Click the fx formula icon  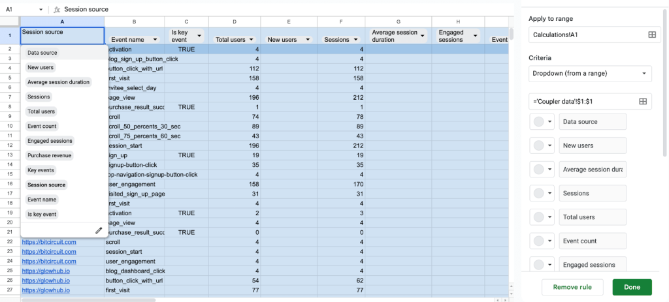56,9
